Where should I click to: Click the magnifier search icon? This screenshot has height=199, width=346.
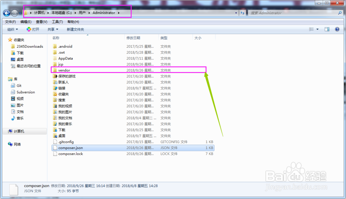click(x=340, y=13)
